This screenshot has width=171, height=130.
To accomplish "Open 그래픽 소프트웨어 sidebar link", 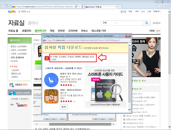I will [x=19, y=54].
